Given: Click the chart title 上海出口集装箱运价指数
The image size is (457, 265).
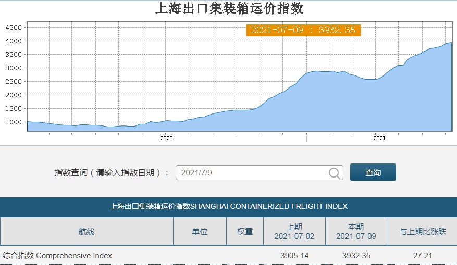Looking at the screenshot, I should coord(229,8).
